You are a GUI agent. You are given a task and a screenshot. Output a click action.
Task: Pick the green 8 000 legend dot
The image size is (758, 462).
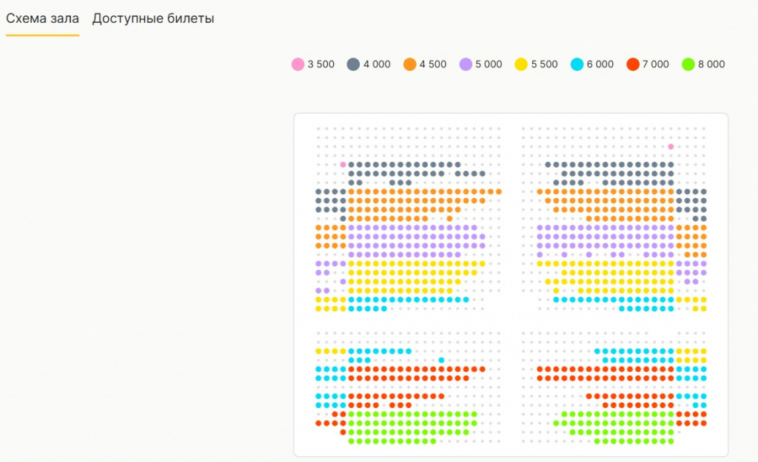688,64
